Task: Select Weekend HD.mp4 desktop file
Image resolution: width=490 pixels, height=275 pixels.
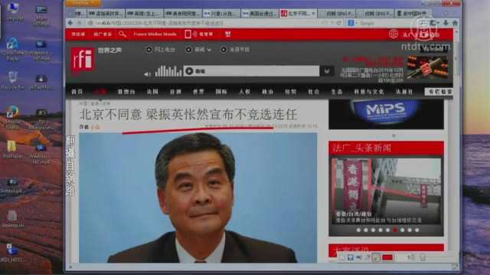Action: [x=41, y=50]
